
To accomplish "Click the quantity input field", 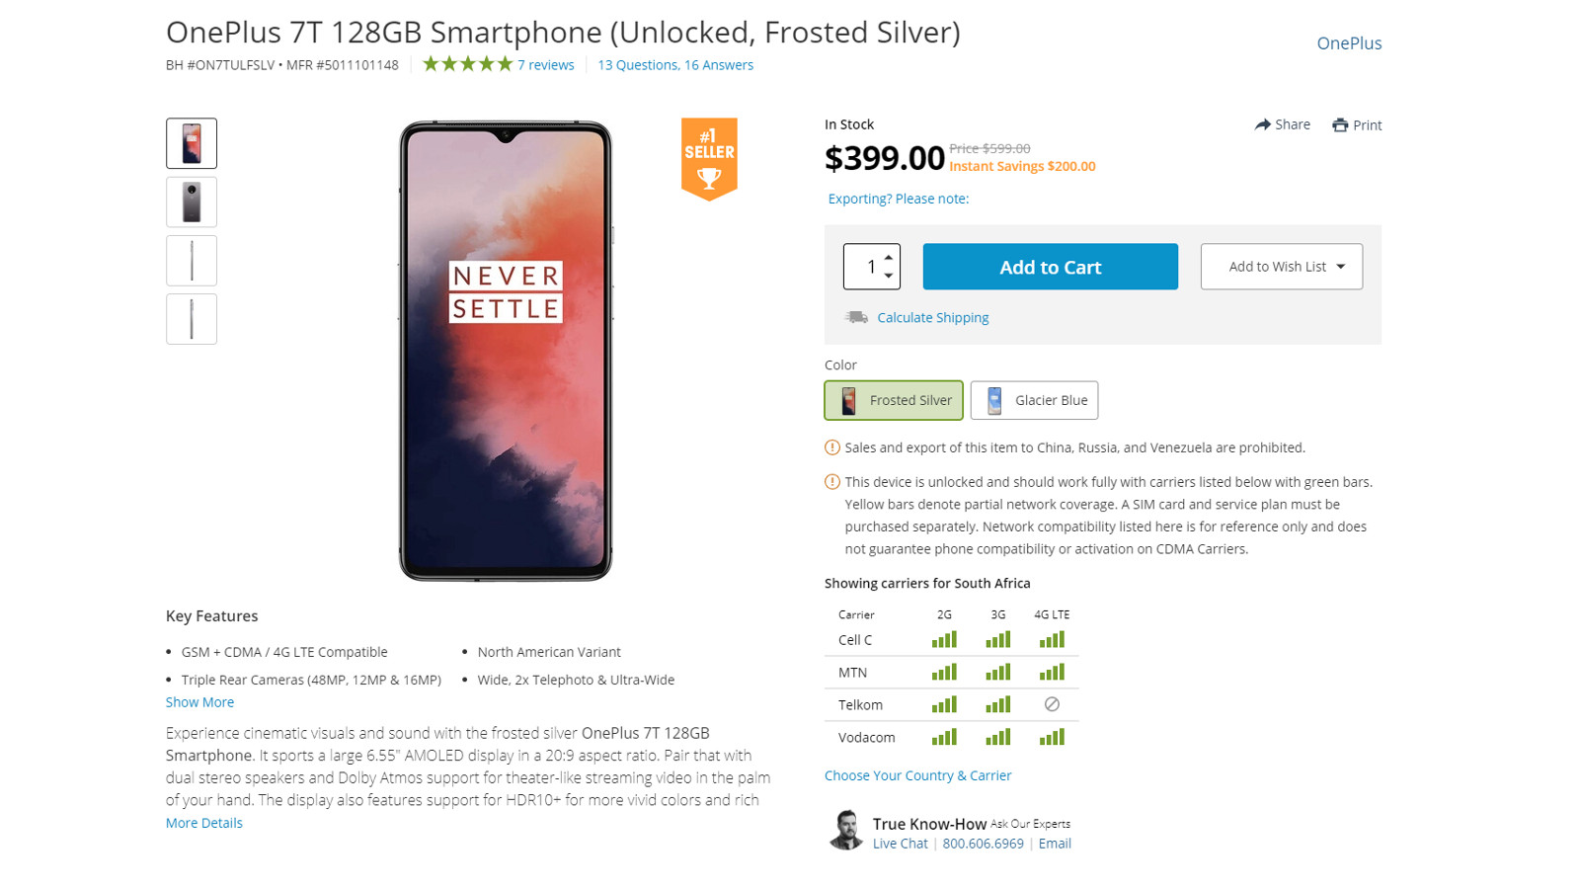I will pyautogui.click(x=866, y=267).
